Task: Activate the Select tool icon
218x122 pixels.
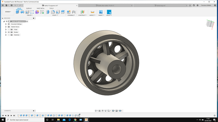Action: (109, 12)
